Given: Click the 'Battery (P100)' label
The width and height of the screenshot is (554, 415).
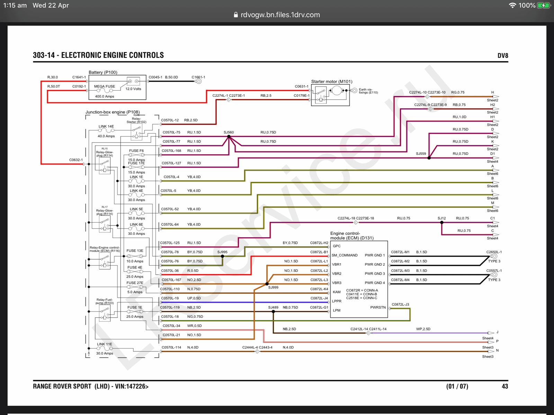Looking at the screenshot, I should [x=103, y=72].
